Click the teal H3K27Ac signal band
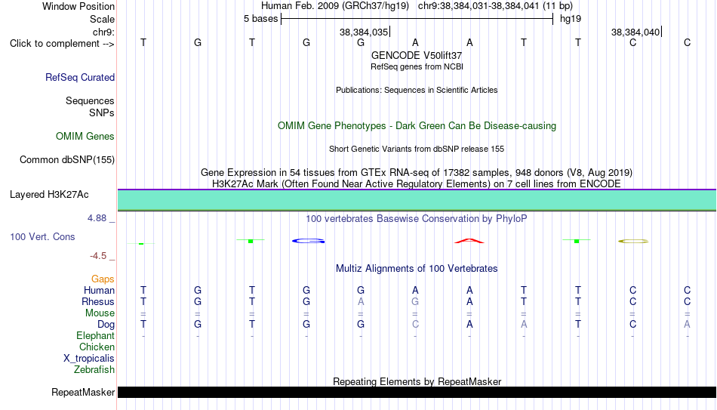Viewport: 717px width, 410px height. 417,200
